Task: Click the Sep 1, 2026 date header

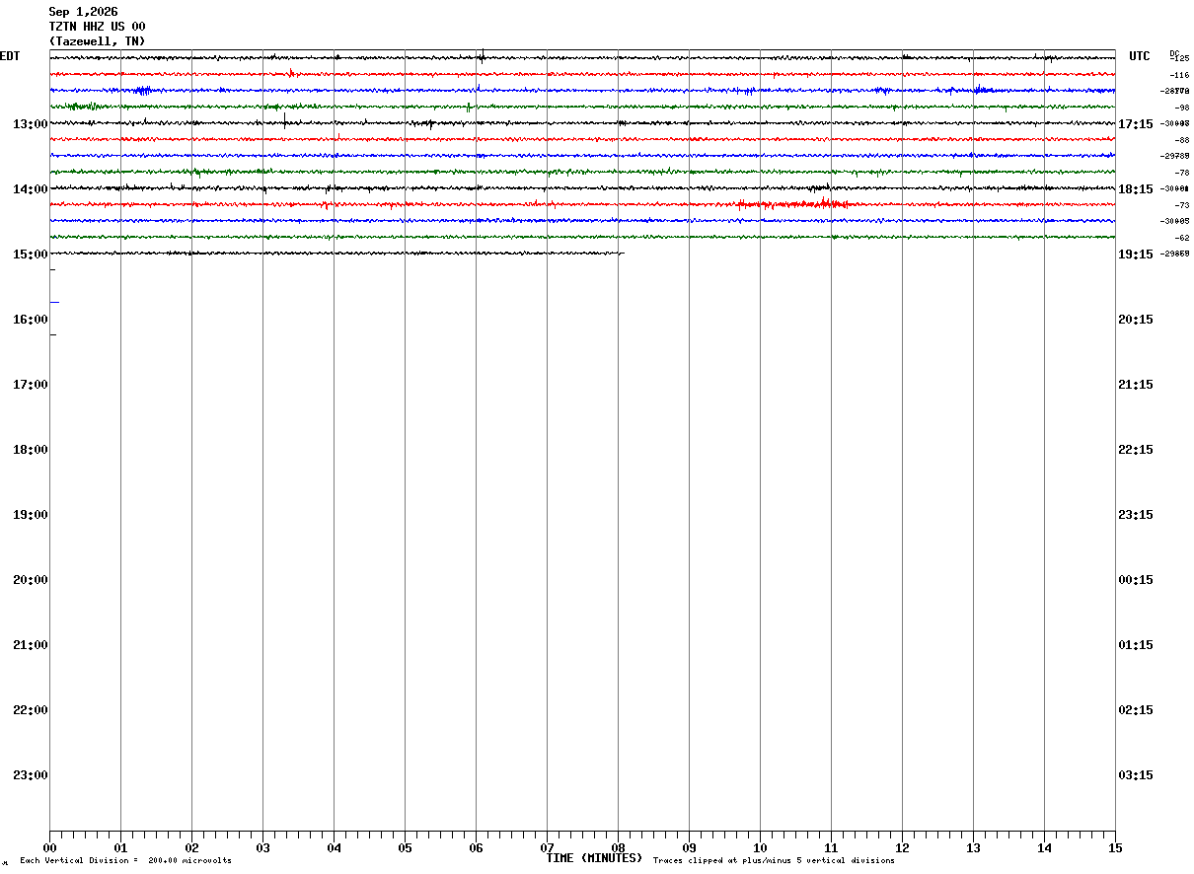Action: 83,12
